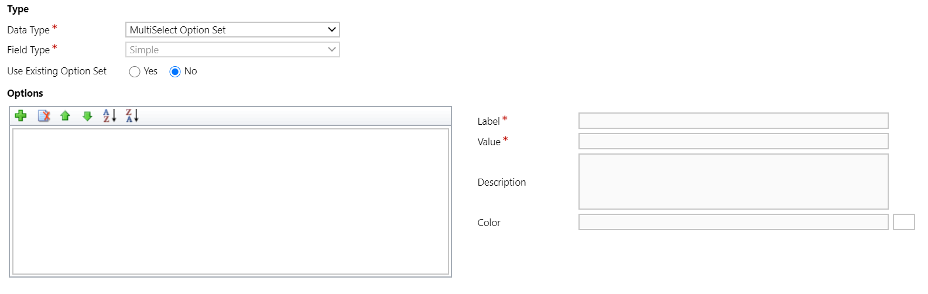Click the Options section heading
Screen dimensions: 928x294
tap(25, 93)
